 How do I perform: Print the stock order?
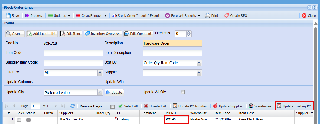click(x=212, y=15)
